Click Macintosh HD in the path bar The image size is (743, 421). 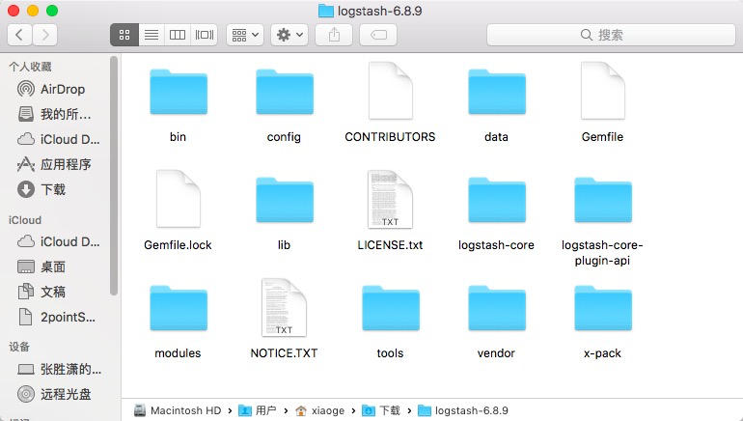click(178, 410)
